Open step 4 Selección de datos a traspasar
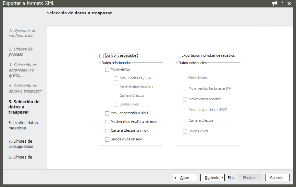The height and width of the screenshot is (187, 296). tap(25, 89)
